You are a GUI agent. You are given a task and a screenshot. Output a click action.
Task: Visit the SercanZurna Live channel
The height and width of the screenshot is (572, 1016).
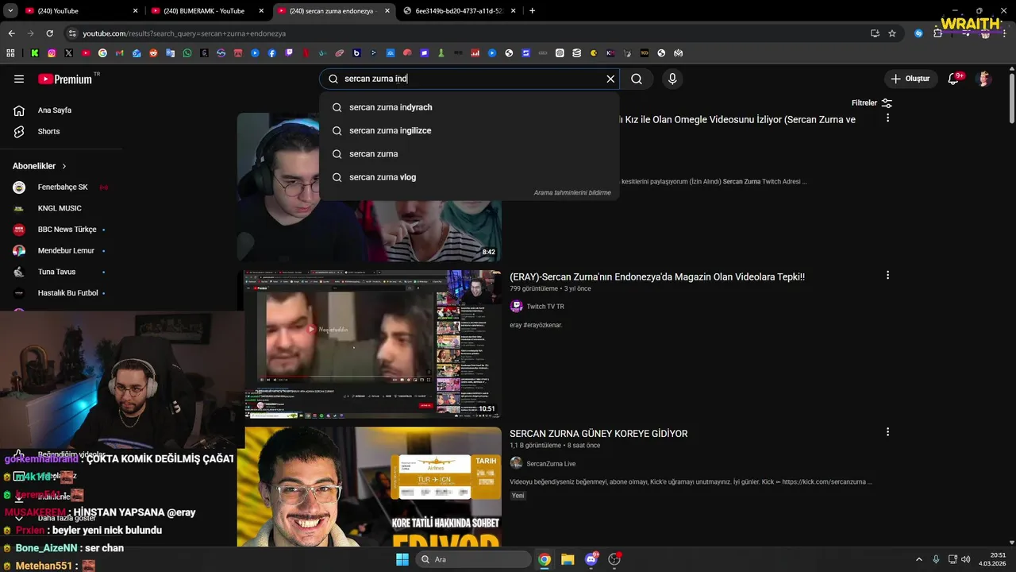pos(551,464)
